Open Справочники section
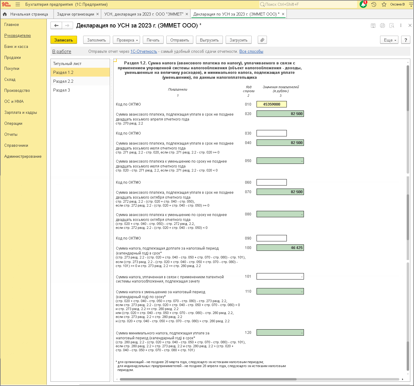This screenshot has height=386, width=414. [x=16, y=146]
